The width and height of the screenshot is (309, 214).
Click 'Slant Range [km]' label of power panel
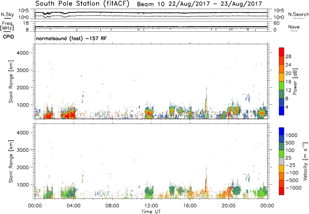tap(11, 82)
